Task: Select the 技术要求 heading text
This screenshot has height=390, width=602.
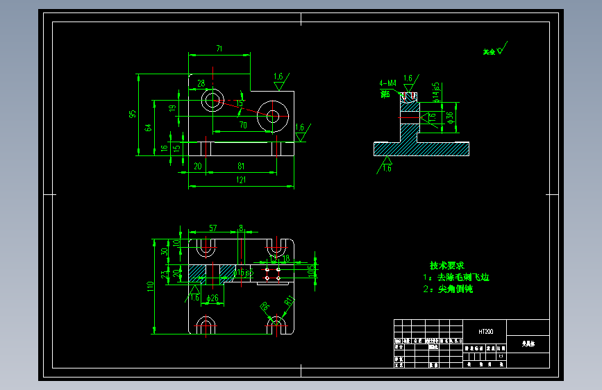Action: pyautogui.click(x=446, y=265)
